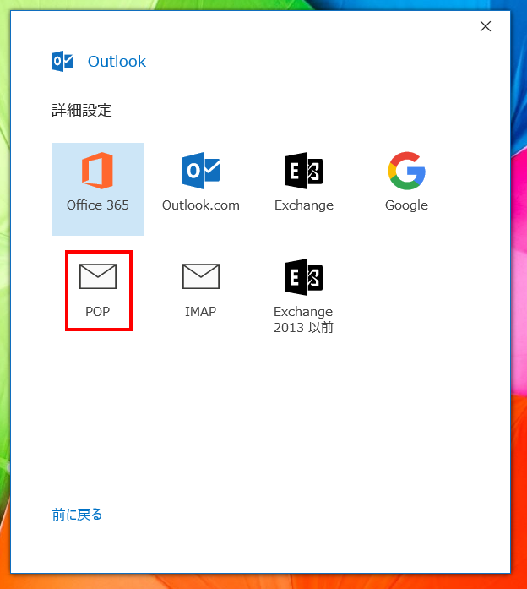
Task: Choose the Outlook.com envelope icon
Action: point(200,172)
